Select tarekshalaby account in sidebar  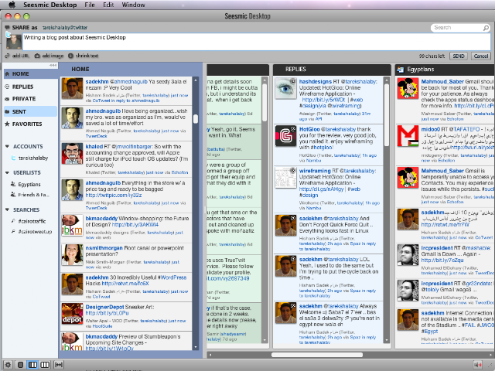pos(33,158)
